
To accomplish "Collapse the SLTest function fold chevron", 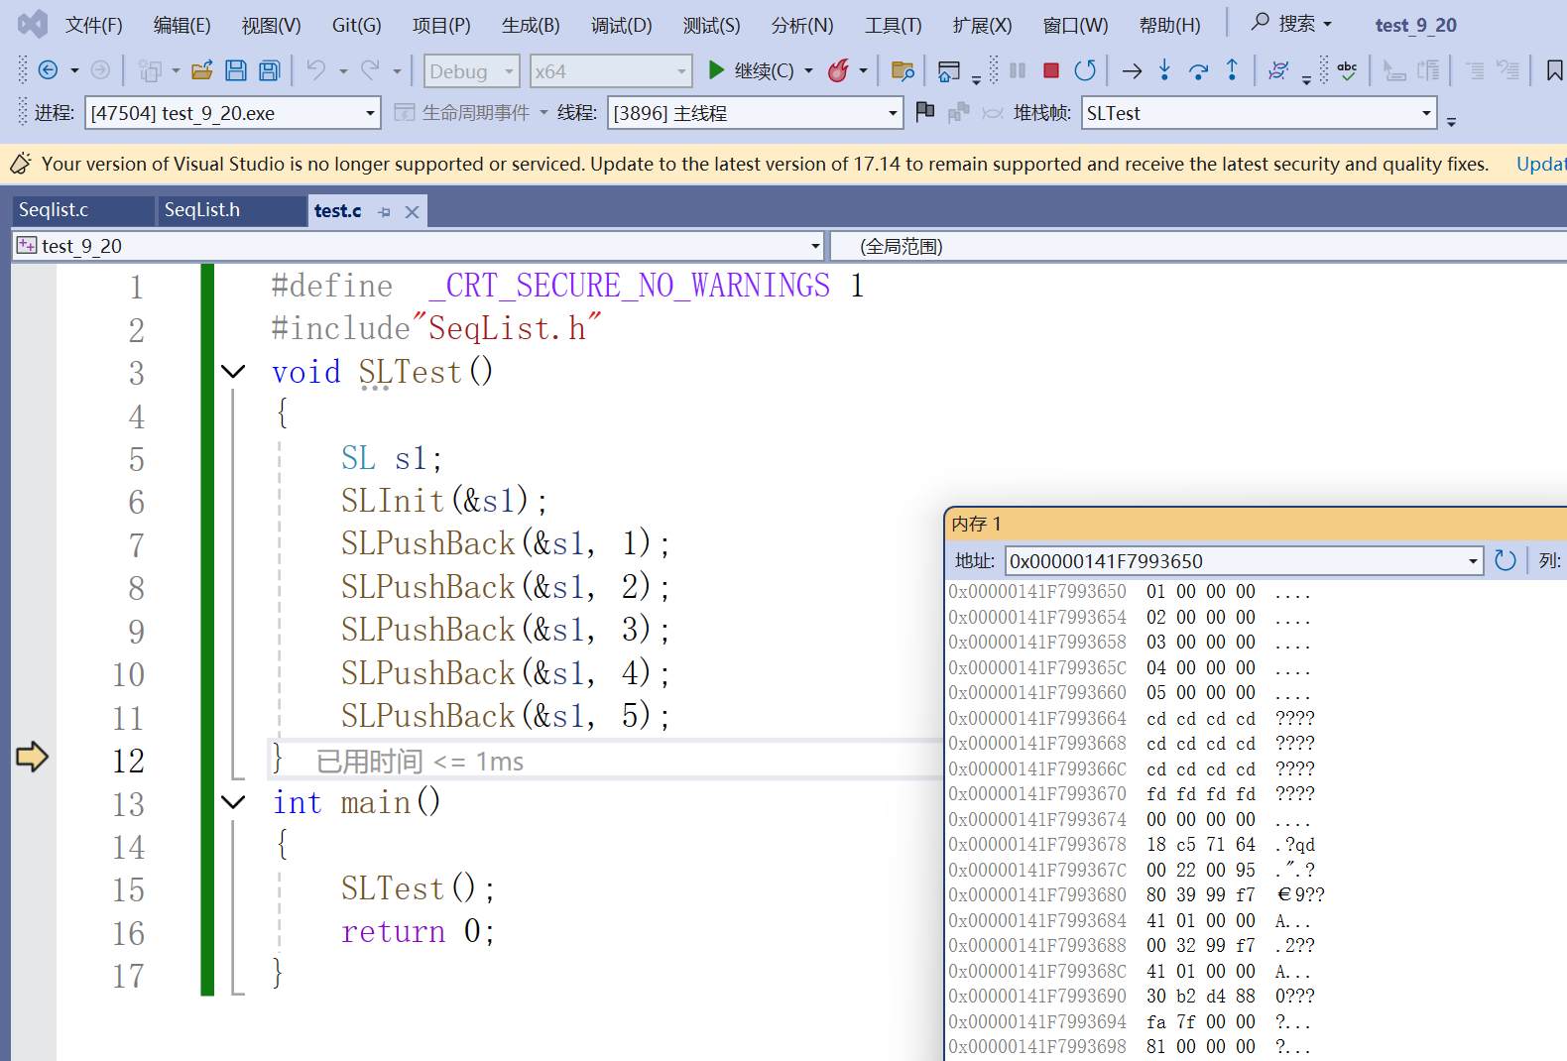I will point(233,372).
